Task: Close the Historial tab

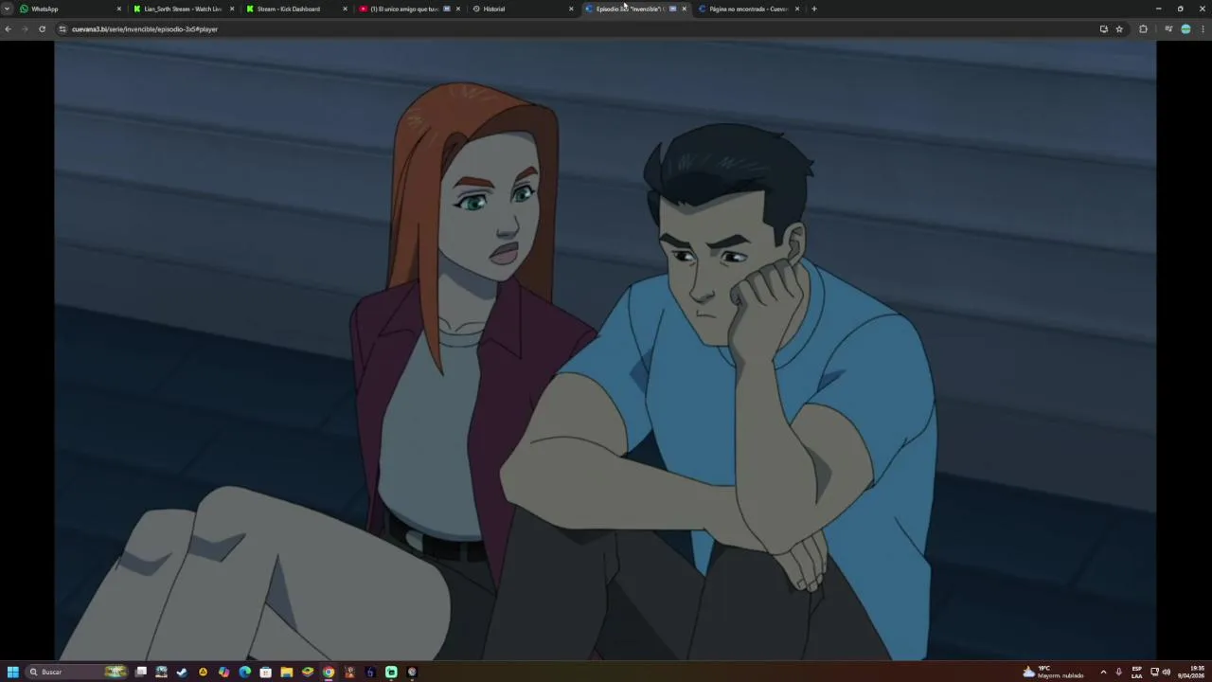Action: 571,9
